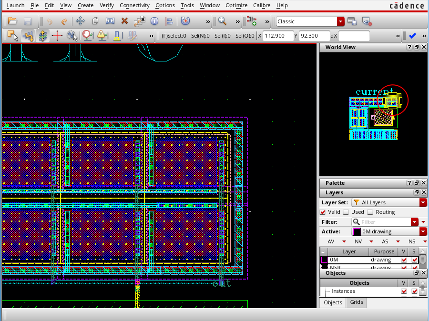
Task: Open the blue info Properties icon
Action: [x=154, y=21]
